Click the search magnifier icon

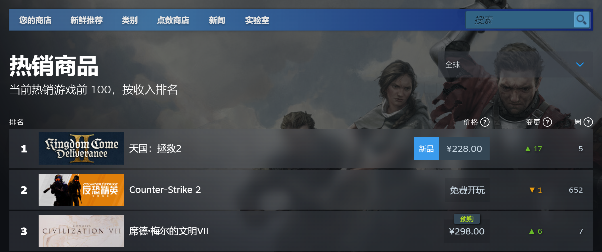pos(582,20)
